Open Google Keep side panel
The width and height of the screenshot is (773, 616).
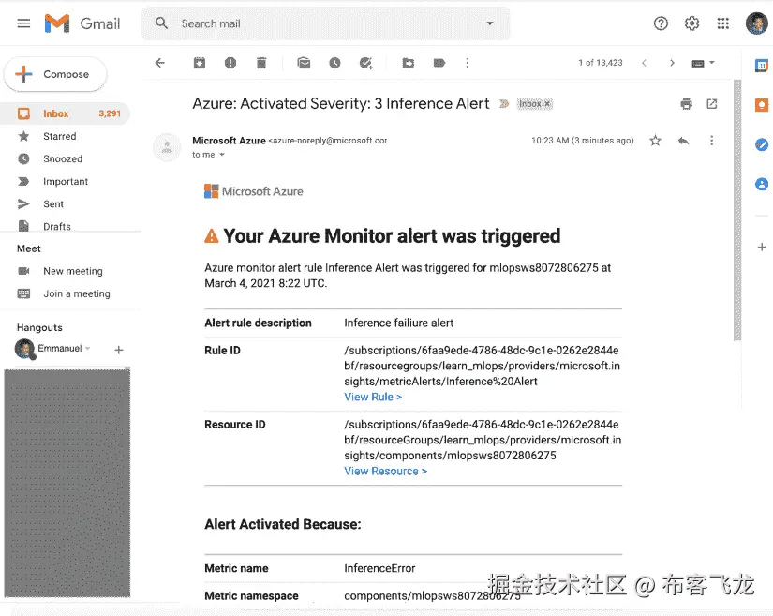[x=762, y=105]
